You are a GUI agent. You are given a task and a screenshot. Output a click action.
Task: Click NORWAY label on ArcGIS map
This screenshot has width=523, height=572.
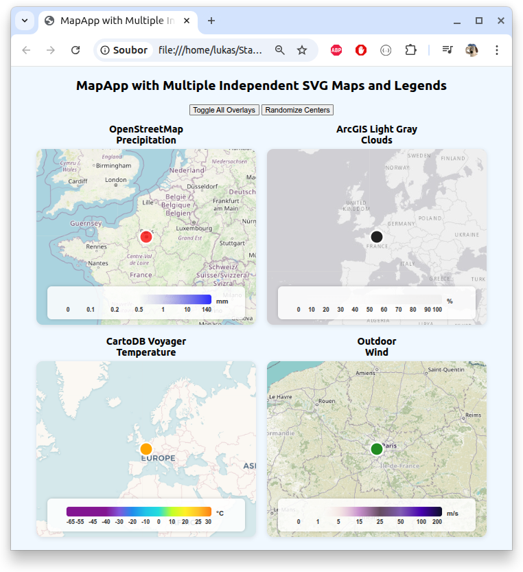point(397,168)
